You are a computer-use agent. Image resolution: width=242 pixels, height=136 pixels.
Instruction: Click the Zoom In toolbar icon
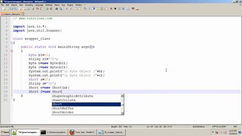click(x=67, y=9)
